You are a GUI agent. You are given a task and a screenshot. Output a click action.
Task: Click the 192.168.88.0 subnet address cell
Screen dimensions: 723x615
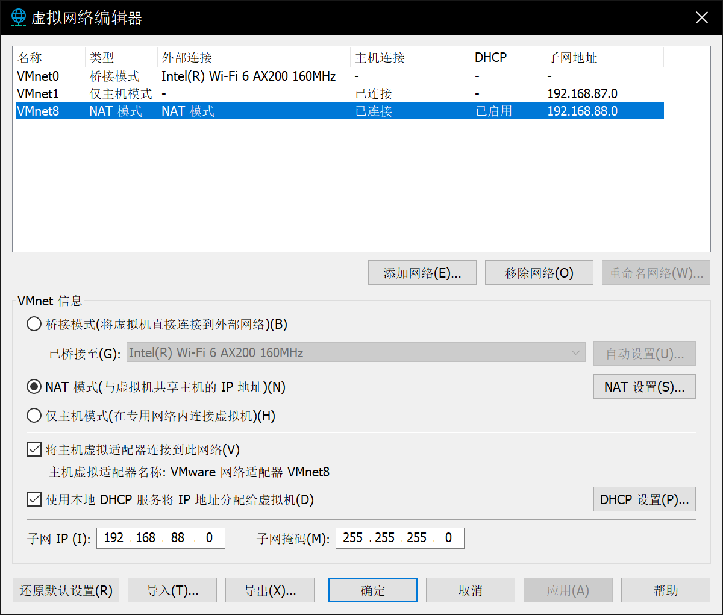(583, 111)
